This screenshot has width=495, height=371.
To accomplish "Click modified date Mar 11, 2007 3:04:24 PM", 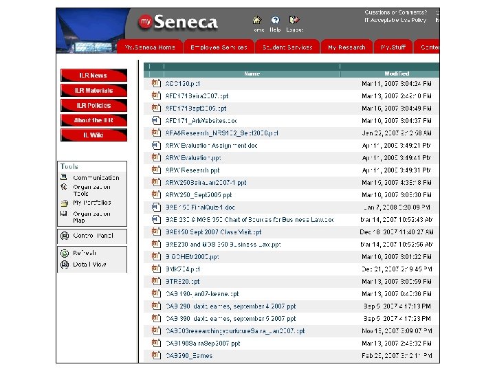I will click(397, 83).
